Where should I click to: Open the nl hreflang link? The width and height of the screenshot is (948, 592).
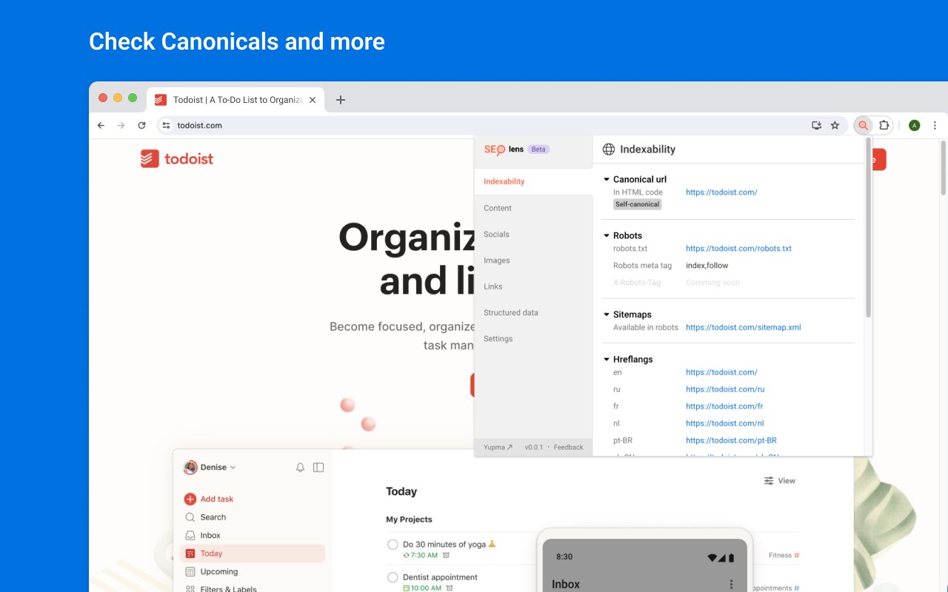coord(724,423)
